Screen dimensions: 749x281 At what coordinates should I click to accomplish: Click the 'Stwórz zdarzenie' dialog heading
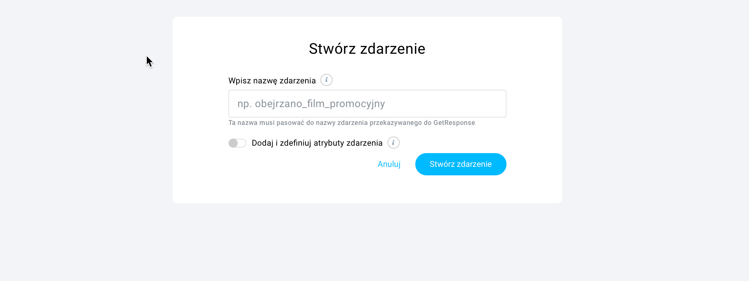[367, 49]
